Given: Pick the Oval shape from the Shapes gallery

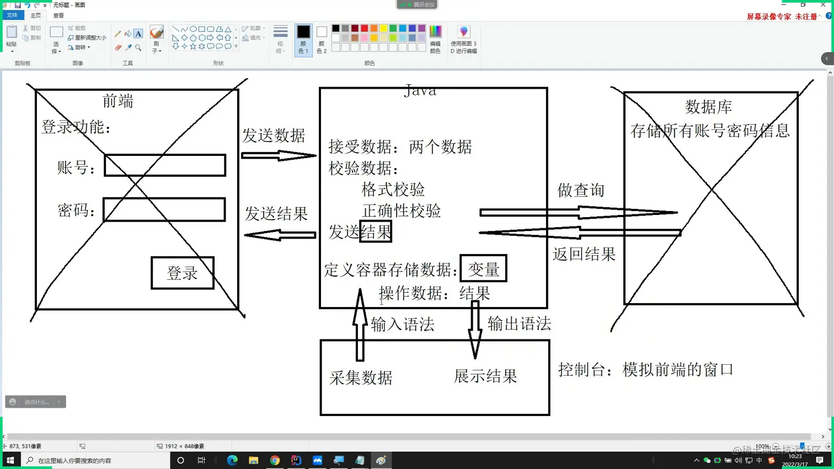Looking at the screenshot, I should pyautogui.click(x=193, y=29).
